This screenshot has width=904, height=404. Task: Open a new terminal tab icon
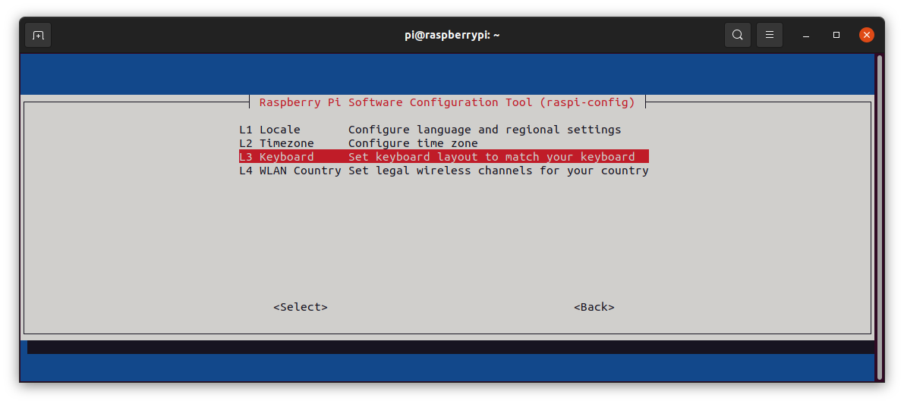(38, 35)
